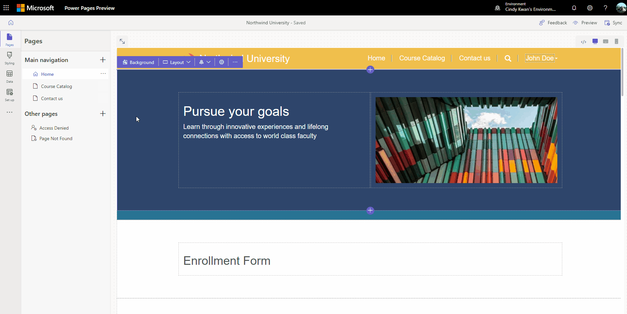Click the search icon in the site header

[x=508, y=58]
